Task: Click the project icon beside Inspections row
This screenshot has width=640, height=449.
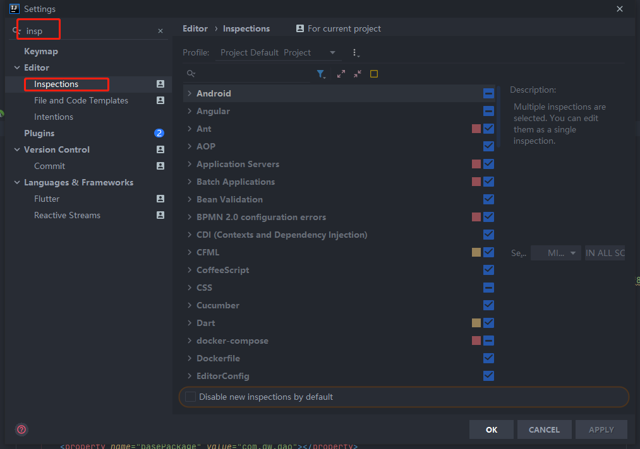Action: (x=160, y=84)
